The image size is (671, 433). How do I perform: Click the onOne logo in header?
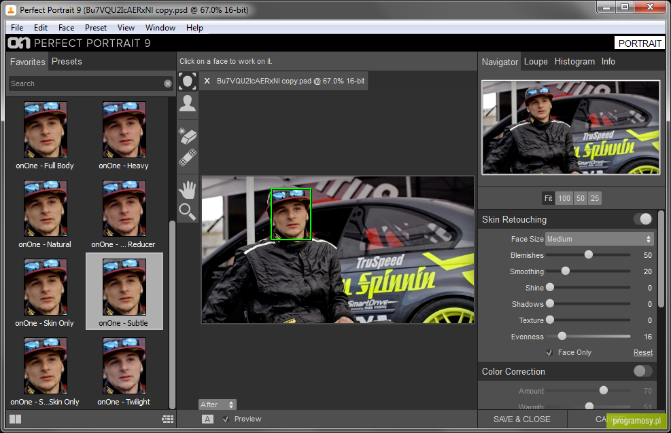pyautogui.click(x=19, y=43)
